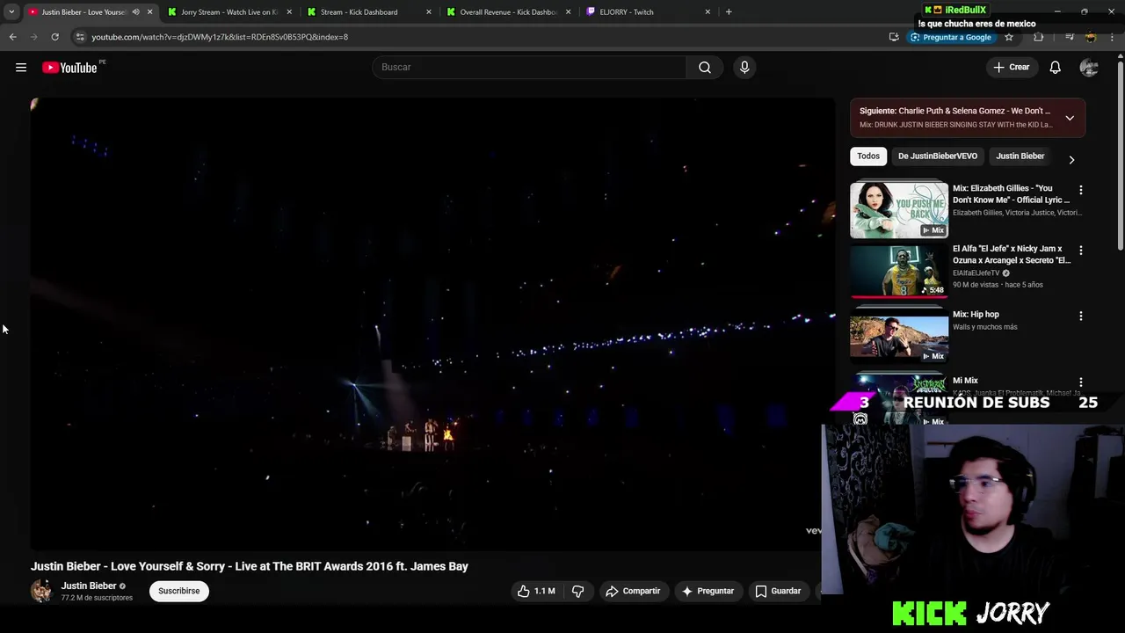This screenshot has height=633, width=1125.
Task: Go back with browser back arrow
Action: (12, 37)
